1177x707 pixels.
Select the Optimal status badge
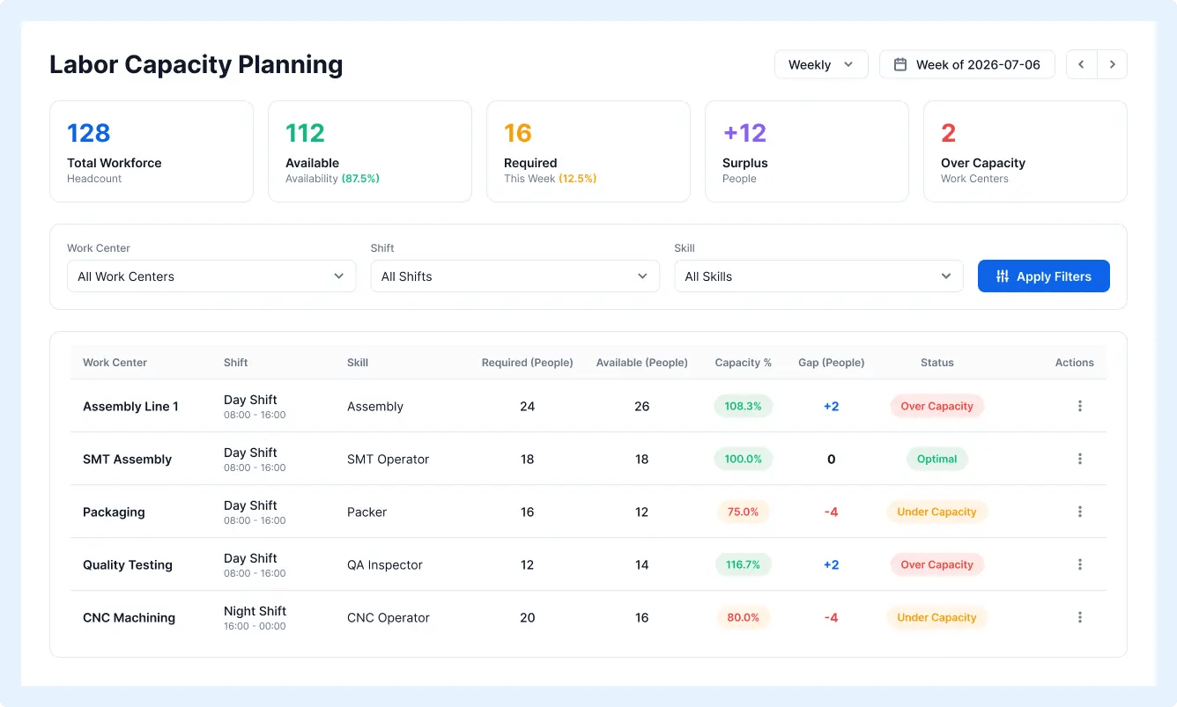tap(936, 459)
